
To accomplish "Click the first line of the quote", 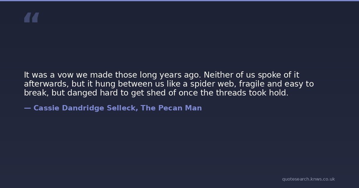I will 162,75.
